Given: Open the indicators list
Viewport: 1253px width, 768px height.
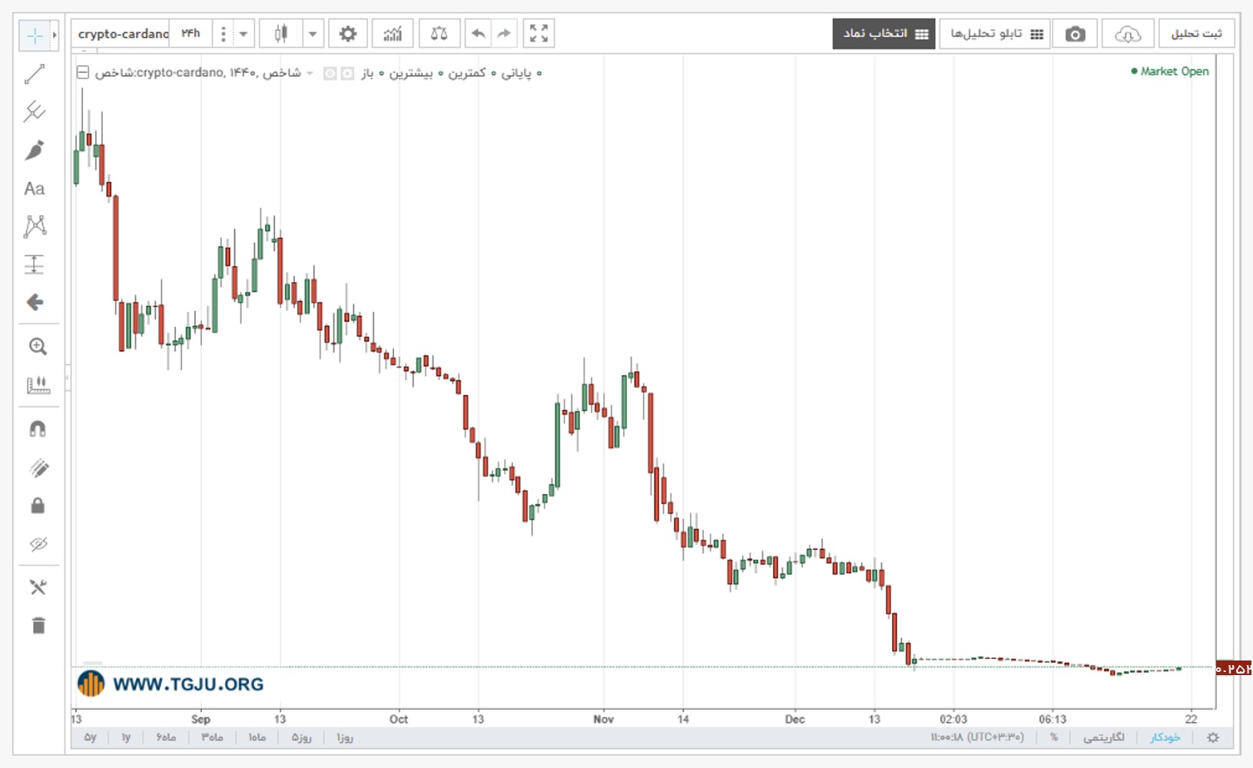Looking at the screenshot, I should (393, 34).
